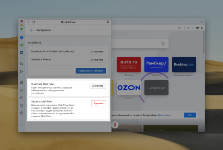Open battery saver toolbar icon
223x150 pixels.
pyautogui.click(x=198, y=28)
